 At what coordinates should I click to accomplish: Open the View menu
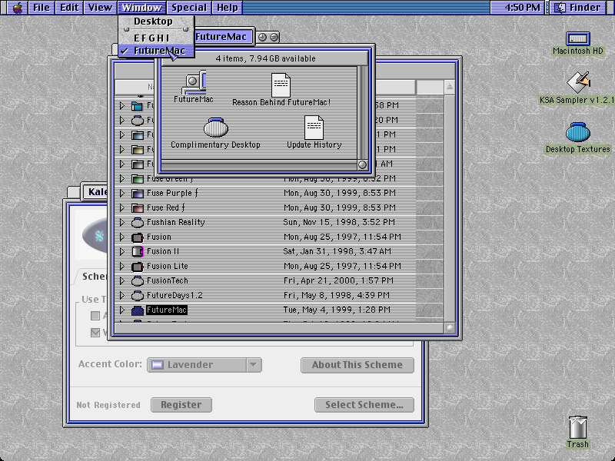pos(100,8)
